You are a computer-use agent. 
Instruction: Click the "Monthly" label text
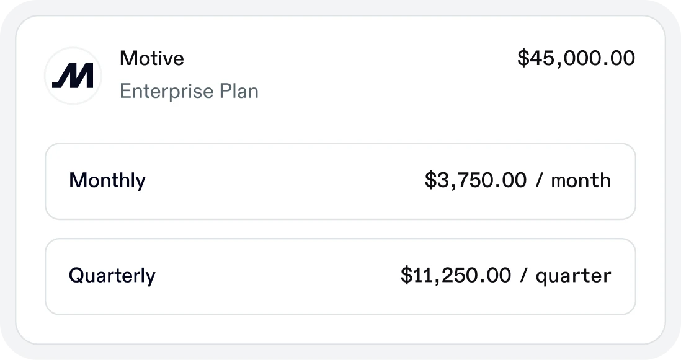click(x=107, y=181)
